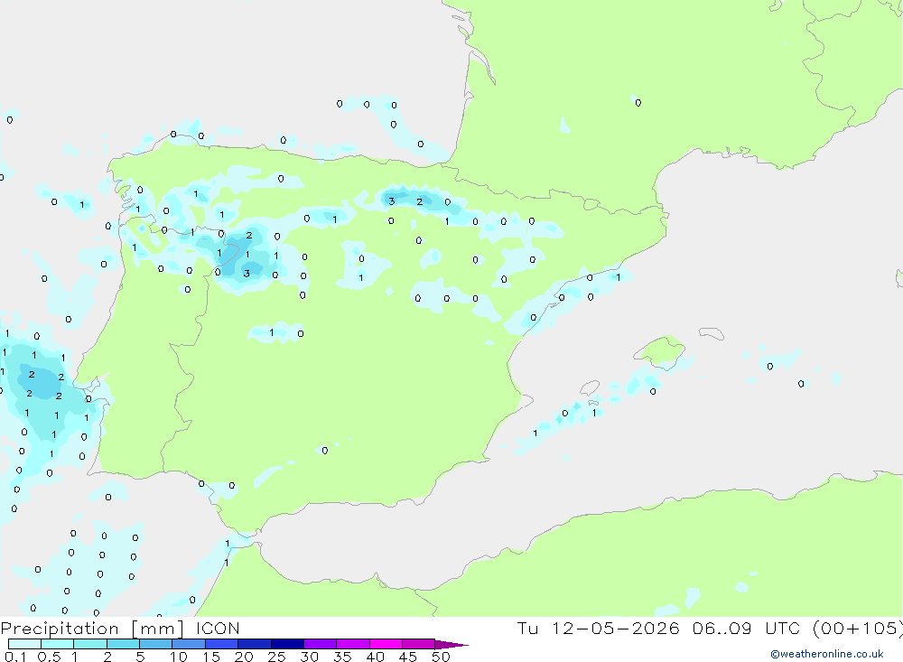This screenshot has height=662, width=903.
Task: Pick the 45–50 mm legend swatch
Action: [x=418, y=644]
